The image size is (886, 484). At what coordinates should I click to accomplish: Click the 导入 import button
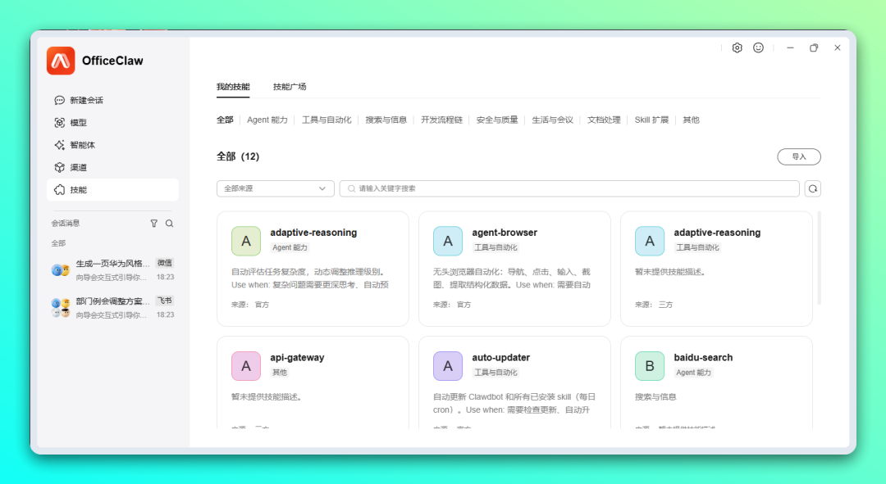[798, 156]
